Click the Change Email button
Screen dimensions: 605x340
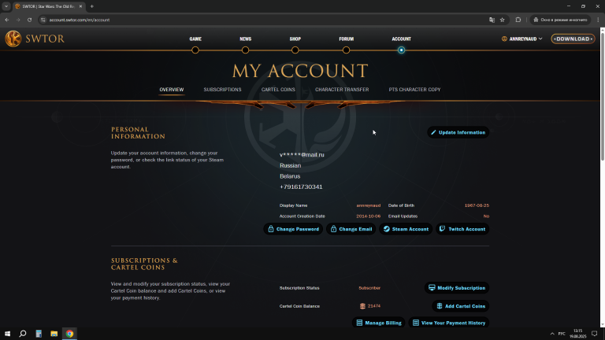pyautogui.click(x=351, y=229)
